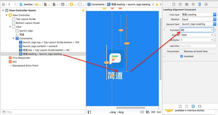Viewport: 218px width, 115px height.
Task: Go back in editor history
Action: pos(9,4)
